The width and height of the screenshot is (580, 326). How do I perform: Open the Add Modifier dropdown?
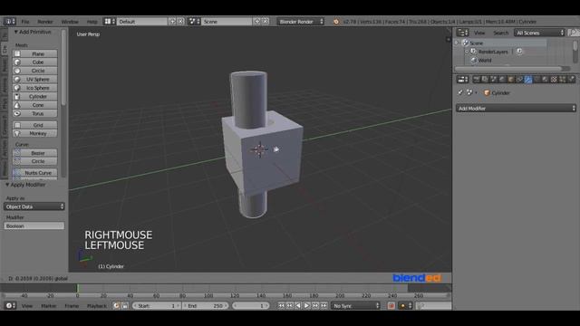point(516,109)
